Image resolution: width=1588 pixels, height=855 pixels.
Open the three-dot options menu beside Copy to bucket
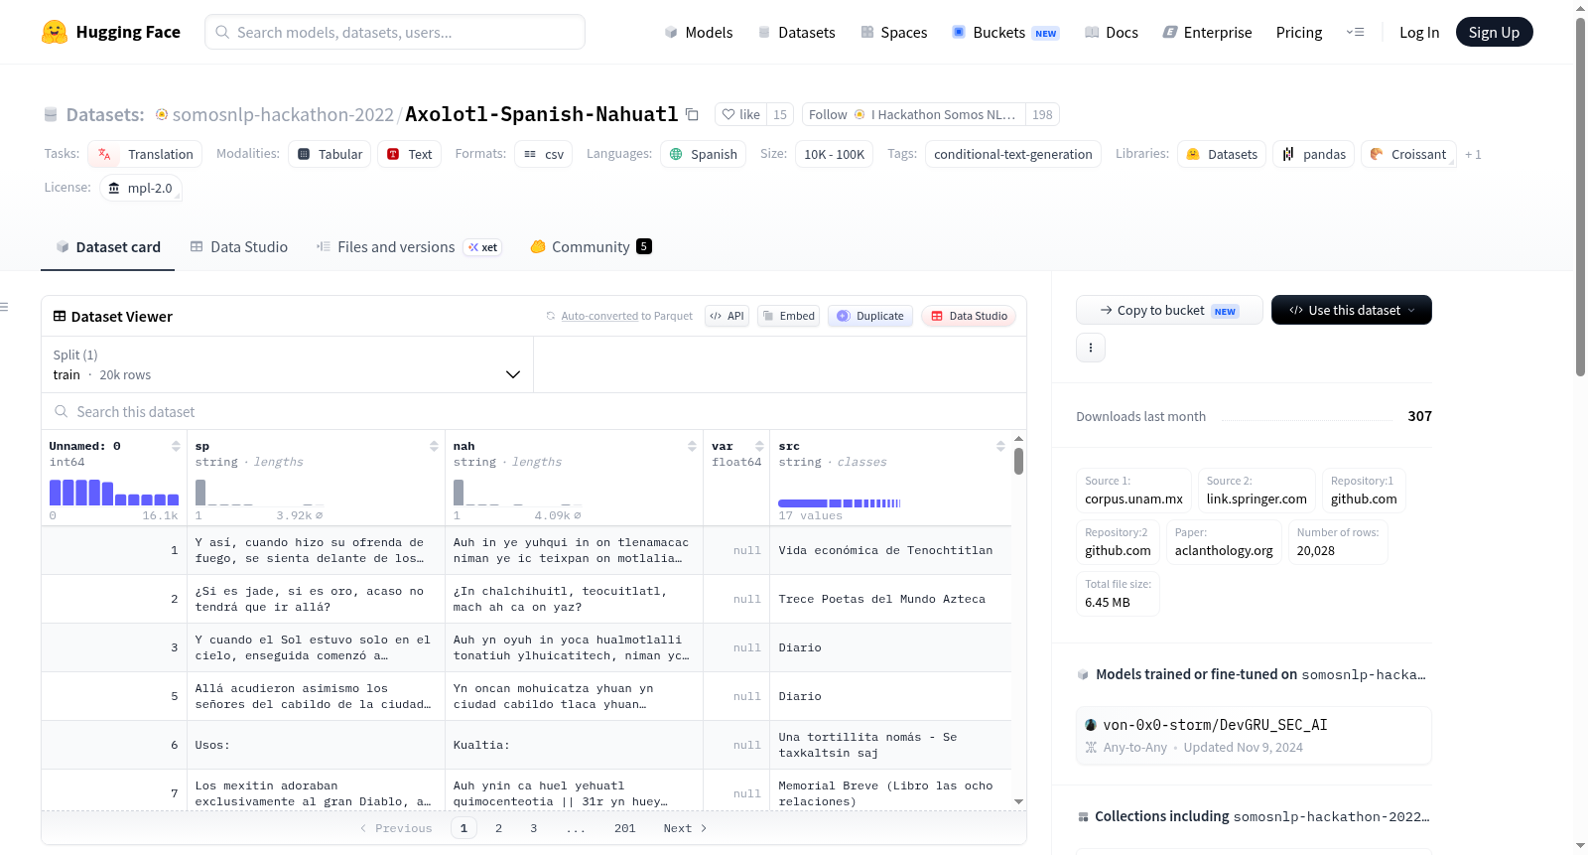point(1091,348)
